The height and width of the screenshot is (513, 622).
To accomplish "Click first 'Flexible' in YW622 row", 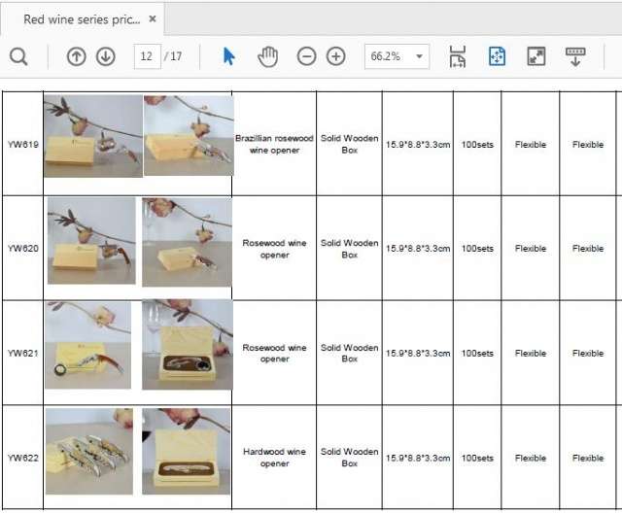I will tap(531, 459).
